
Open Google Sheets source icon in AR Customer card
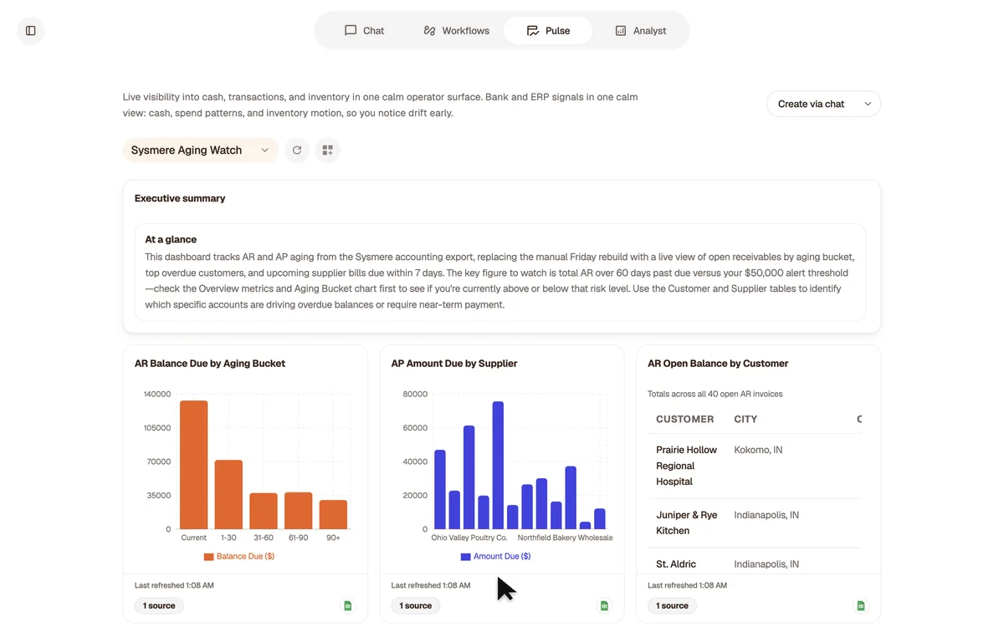(860, 605)
